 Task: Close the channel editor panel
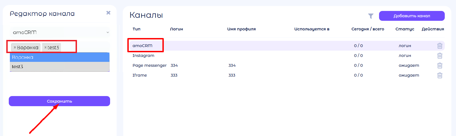(108, 13)
